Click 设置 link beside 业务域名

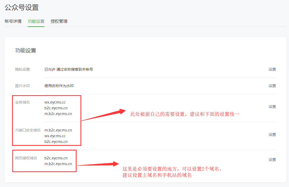click(272, 107)
